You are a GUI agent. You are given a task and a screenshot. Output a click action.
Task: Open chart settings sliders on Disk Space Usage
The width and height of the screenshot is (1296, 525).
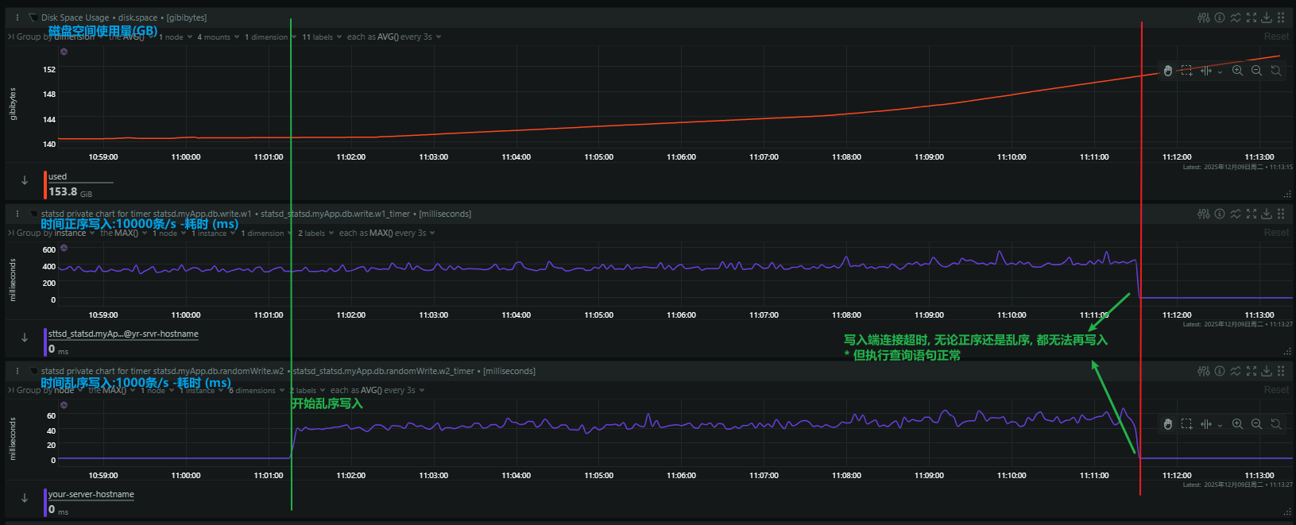pos(1204,17)
